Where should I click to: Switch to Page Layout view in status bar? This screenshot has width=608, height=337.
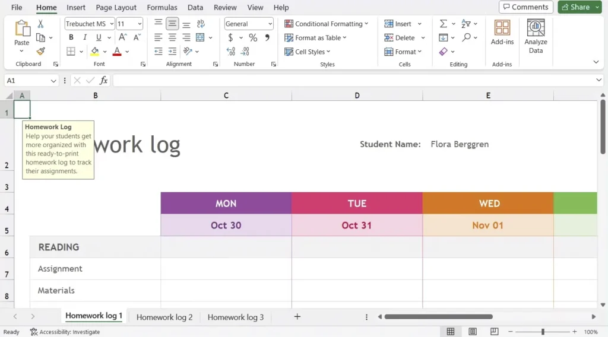[x=473, y=332]
